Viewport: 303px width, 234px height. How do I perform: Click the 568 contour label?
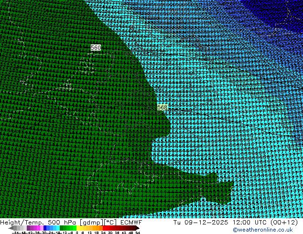[162, 107]
